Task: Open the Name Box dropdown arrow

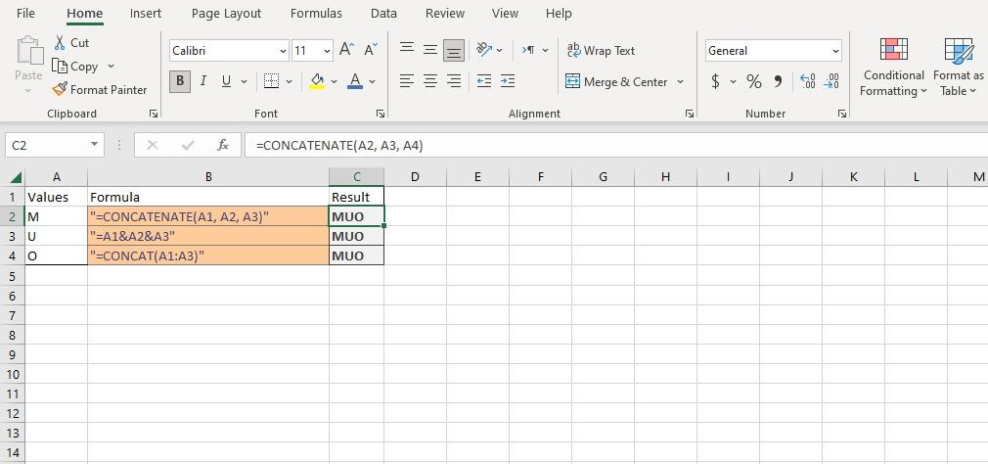Action: click(94, 145)
